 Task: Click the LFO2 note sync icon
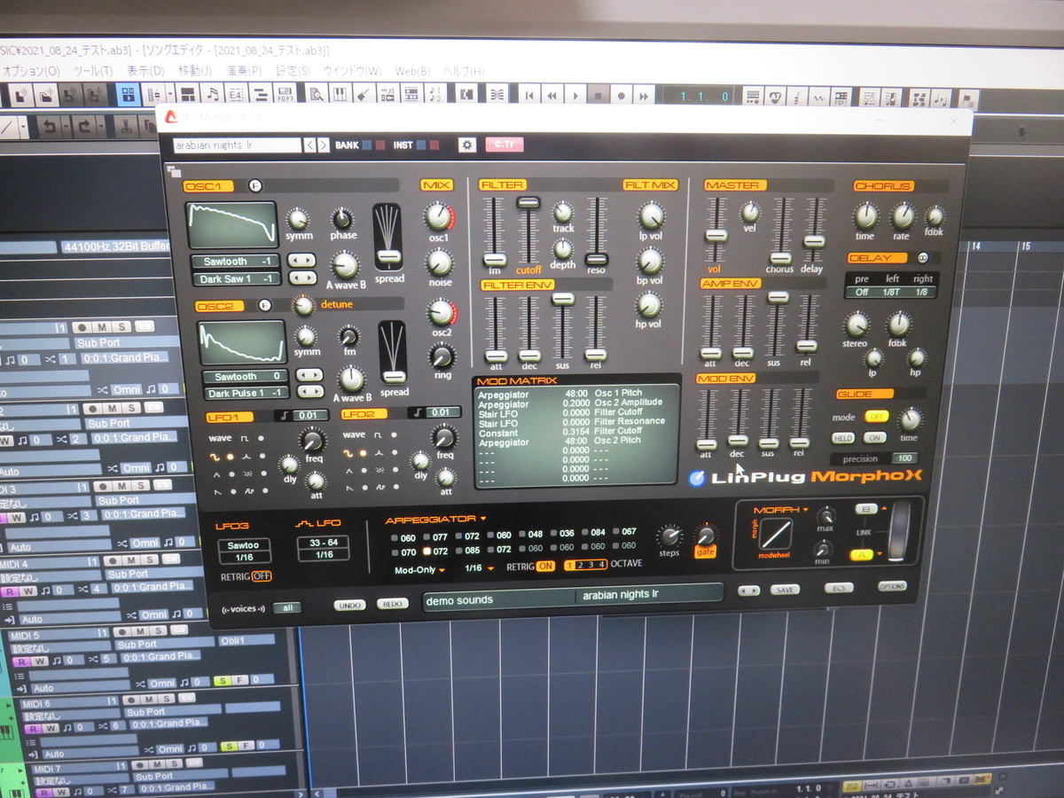(x=418, y=412)
